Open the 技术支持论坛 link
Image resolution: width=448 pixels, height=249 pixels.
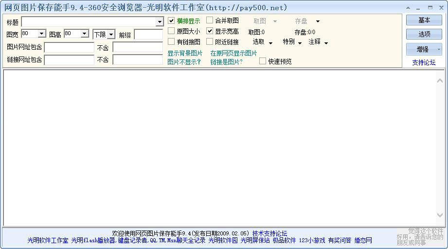point(269,233)
